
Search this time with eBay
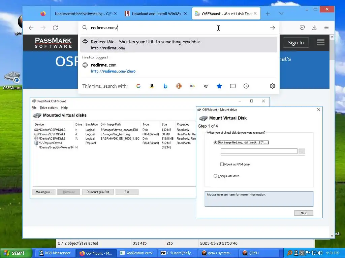[x=192, y=86]
